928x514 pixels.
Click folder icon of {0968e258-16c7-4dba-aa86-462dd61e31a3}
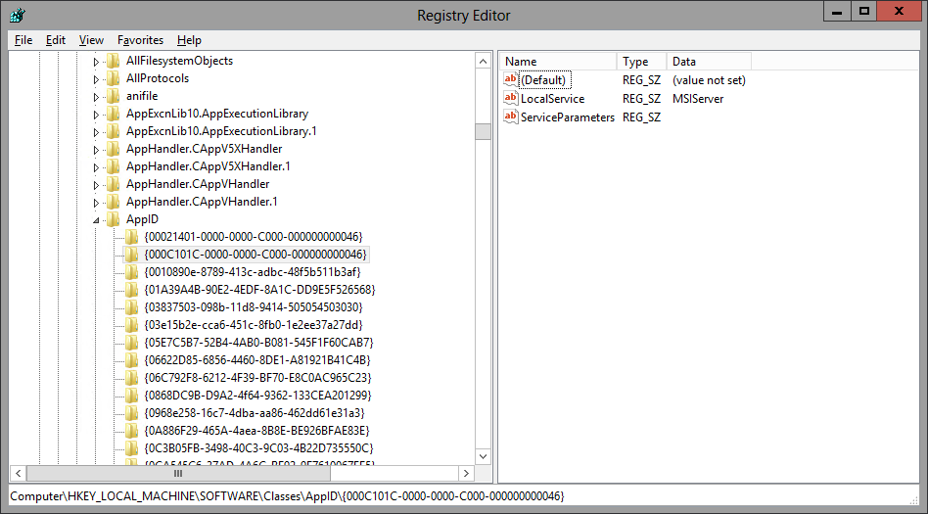pyautogui.click(x=131, y=413)
